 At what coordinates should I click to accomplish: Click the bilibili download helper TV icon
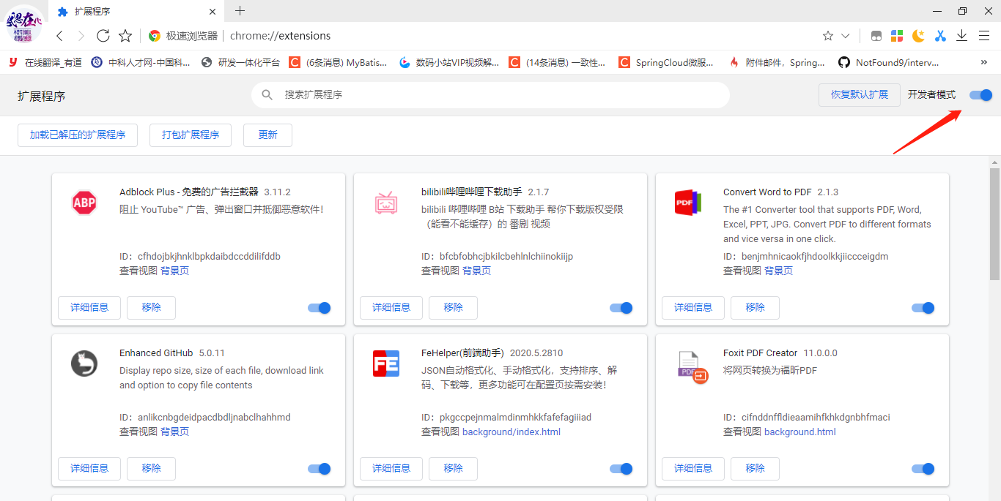(x=385, y=203)
